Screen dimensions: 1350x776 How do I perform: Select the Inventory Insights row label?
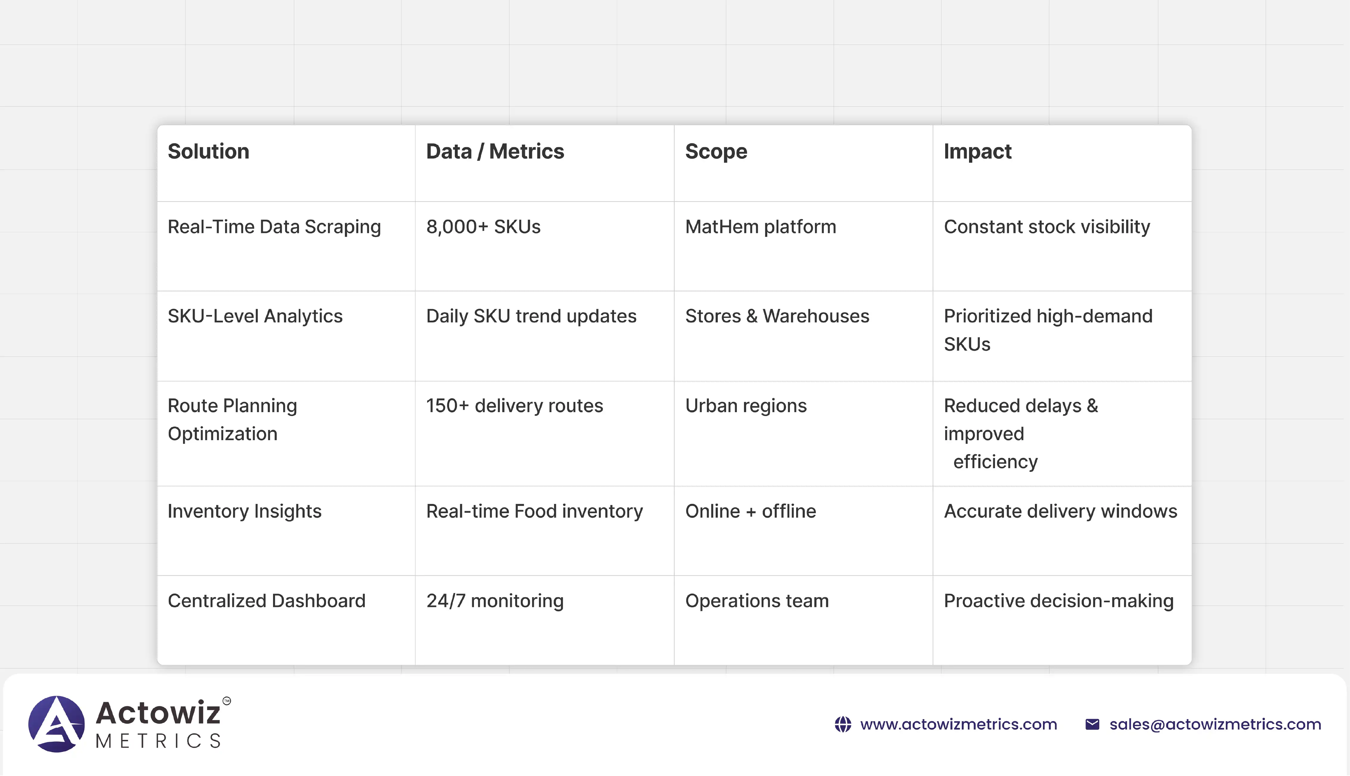pyautogui.click(x=244, y=512)
